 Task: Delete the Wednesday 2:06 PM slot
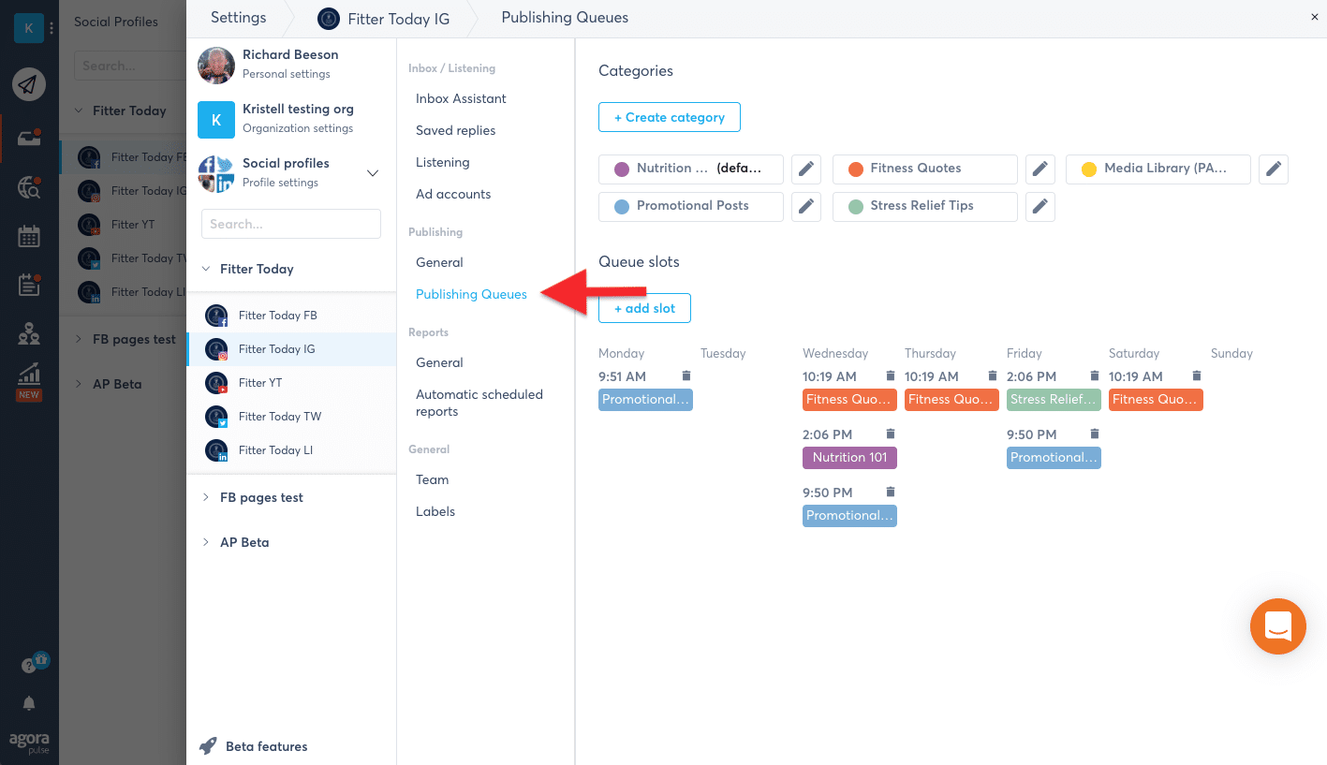[891, 434]
